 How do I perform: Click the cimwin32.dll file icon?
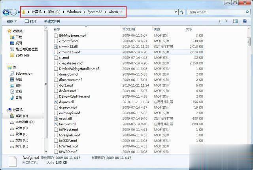point(56,46)
